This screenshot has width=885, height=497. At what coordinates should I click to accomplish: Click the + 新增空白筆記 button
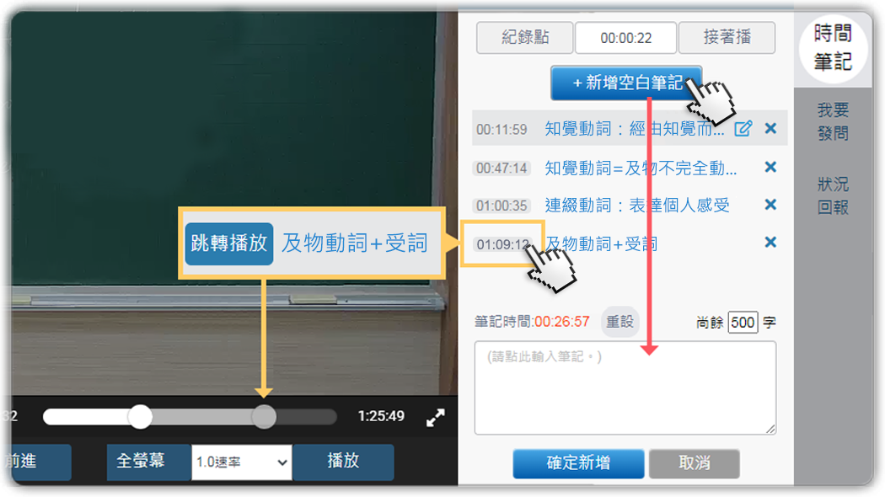pos(626,83)
